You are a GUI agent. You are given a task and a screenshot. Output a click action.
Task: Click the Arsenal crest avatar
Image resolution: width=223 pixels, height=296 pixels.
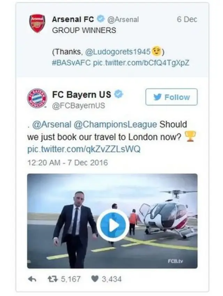(37, 23)
